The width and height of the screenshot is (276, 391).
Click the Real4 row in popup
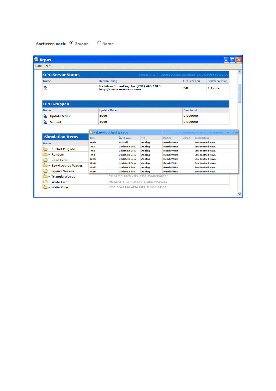[163, 142]
